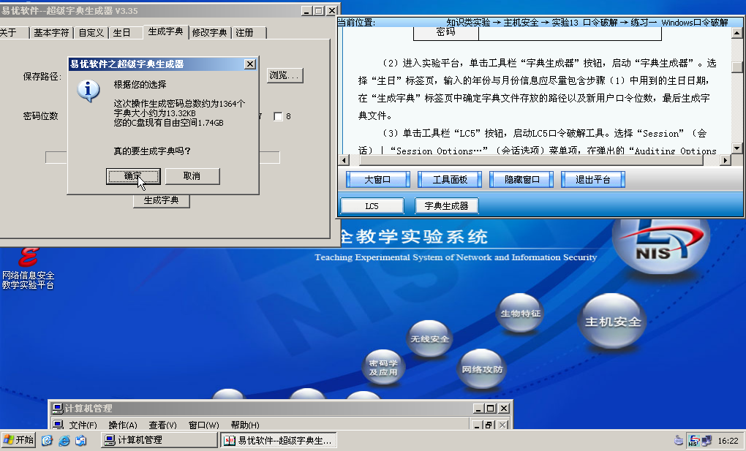Click the 浏览... browse button
This screenshot has height=451, width=746.
coord(285,75)
